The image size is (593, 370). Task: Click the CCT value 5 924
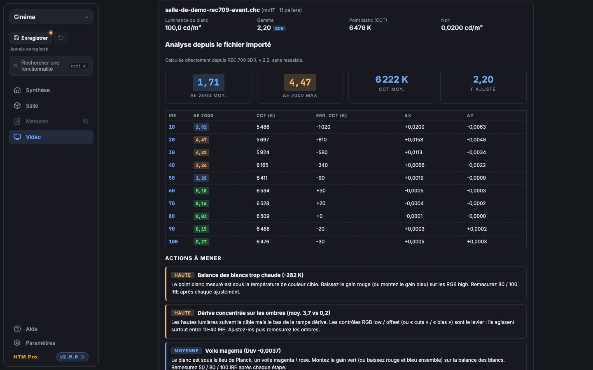(x=263, y=153)
